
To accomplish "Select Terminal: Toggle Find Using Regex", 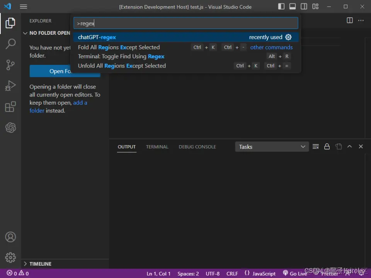I will (x=186, y=56).
